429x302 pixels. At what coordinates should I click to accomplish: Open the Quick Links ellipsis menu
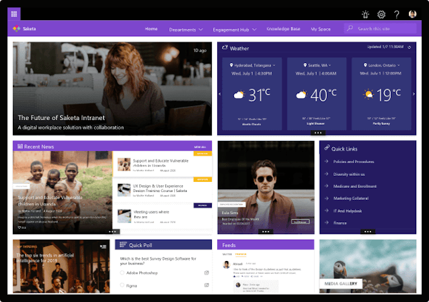point(368,232)
